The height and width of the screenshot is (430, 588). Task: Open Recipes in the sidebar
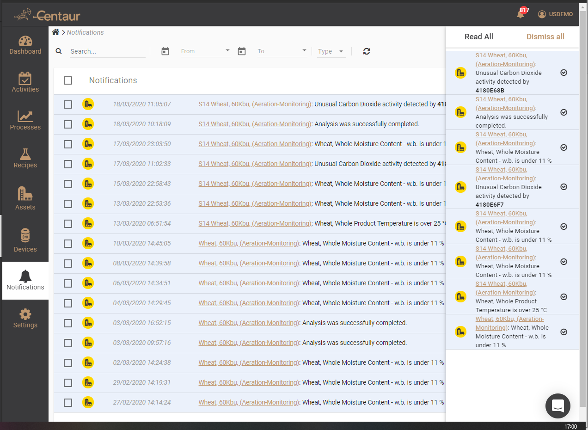pyautogui.click(x=25, y=158)
